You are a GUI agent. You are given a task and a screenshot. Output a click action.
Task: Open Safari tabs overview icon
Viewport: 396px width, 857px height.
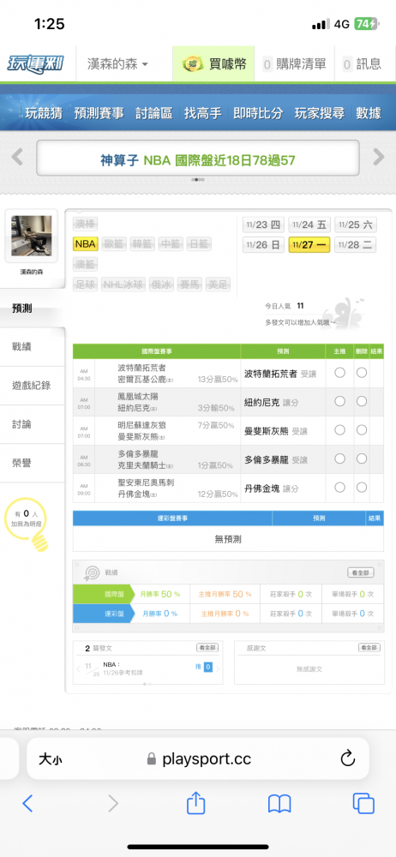click(363, 804)
